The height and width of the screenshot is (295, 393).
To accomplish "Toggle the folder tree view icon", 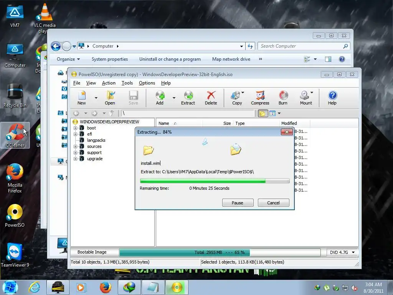I will (x=263, y=113).
